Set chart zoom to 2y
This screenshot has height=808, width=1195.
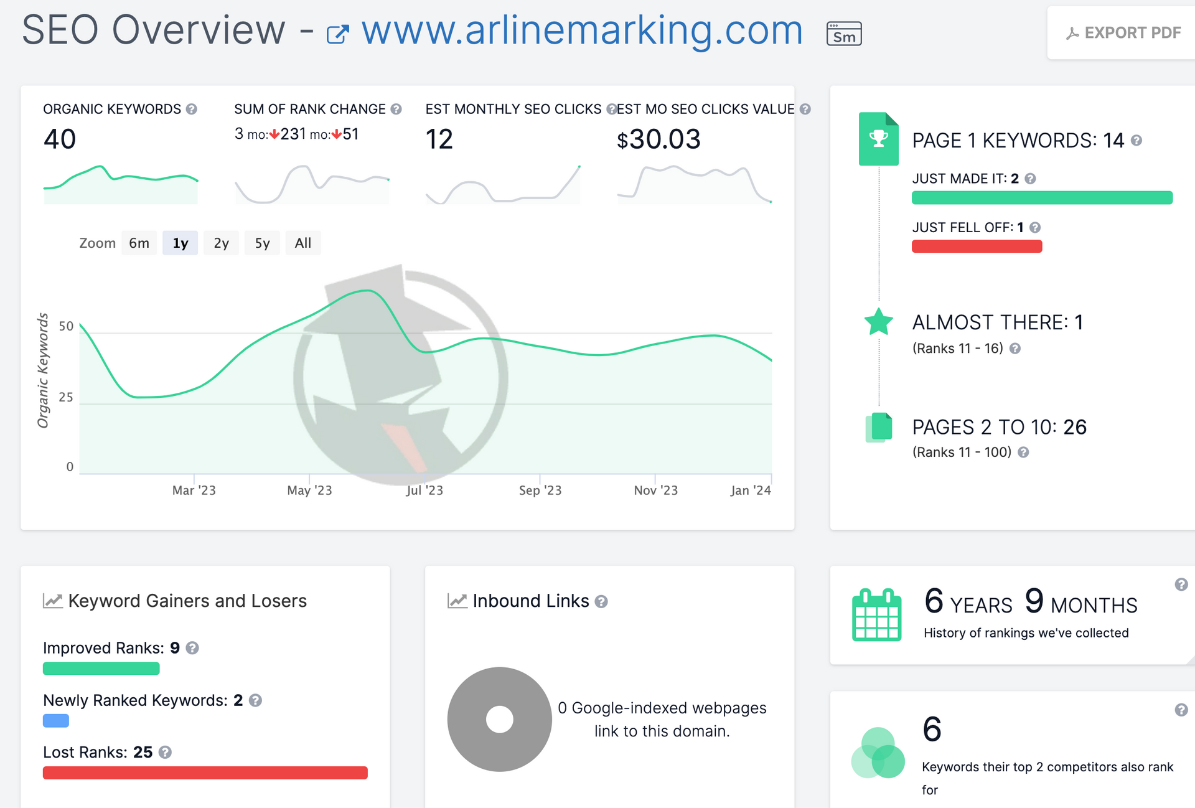pyautogui.click(x=222, y=243)
